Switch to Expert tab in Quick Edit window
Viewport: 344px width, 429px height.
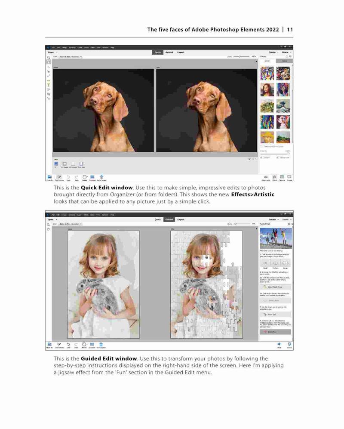(x=181, y=52)
